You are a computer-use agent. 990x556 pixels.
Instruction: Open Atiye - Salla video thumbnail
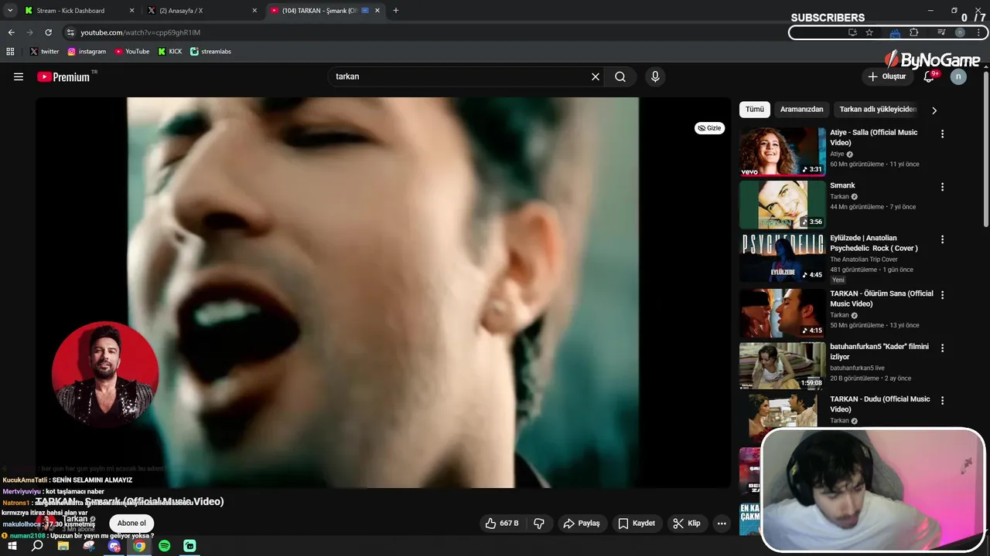click(783, 152)
